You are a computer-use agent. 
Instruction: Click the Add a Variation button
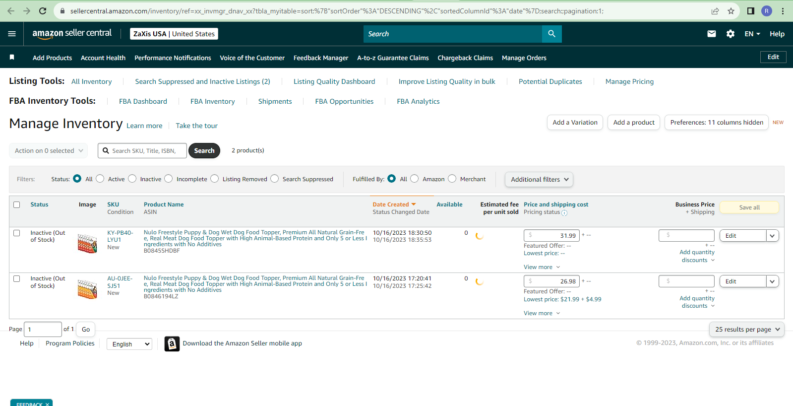pos(575,123)
